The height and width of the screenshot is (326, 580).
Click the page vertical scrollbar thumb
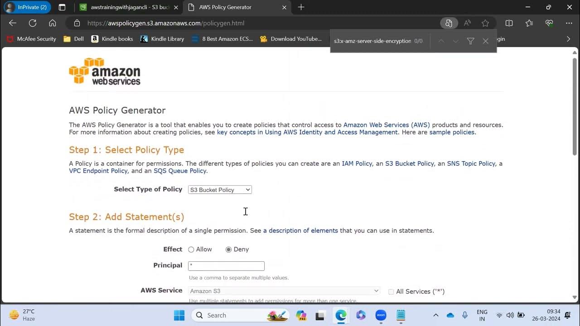[x=575, y=106]
